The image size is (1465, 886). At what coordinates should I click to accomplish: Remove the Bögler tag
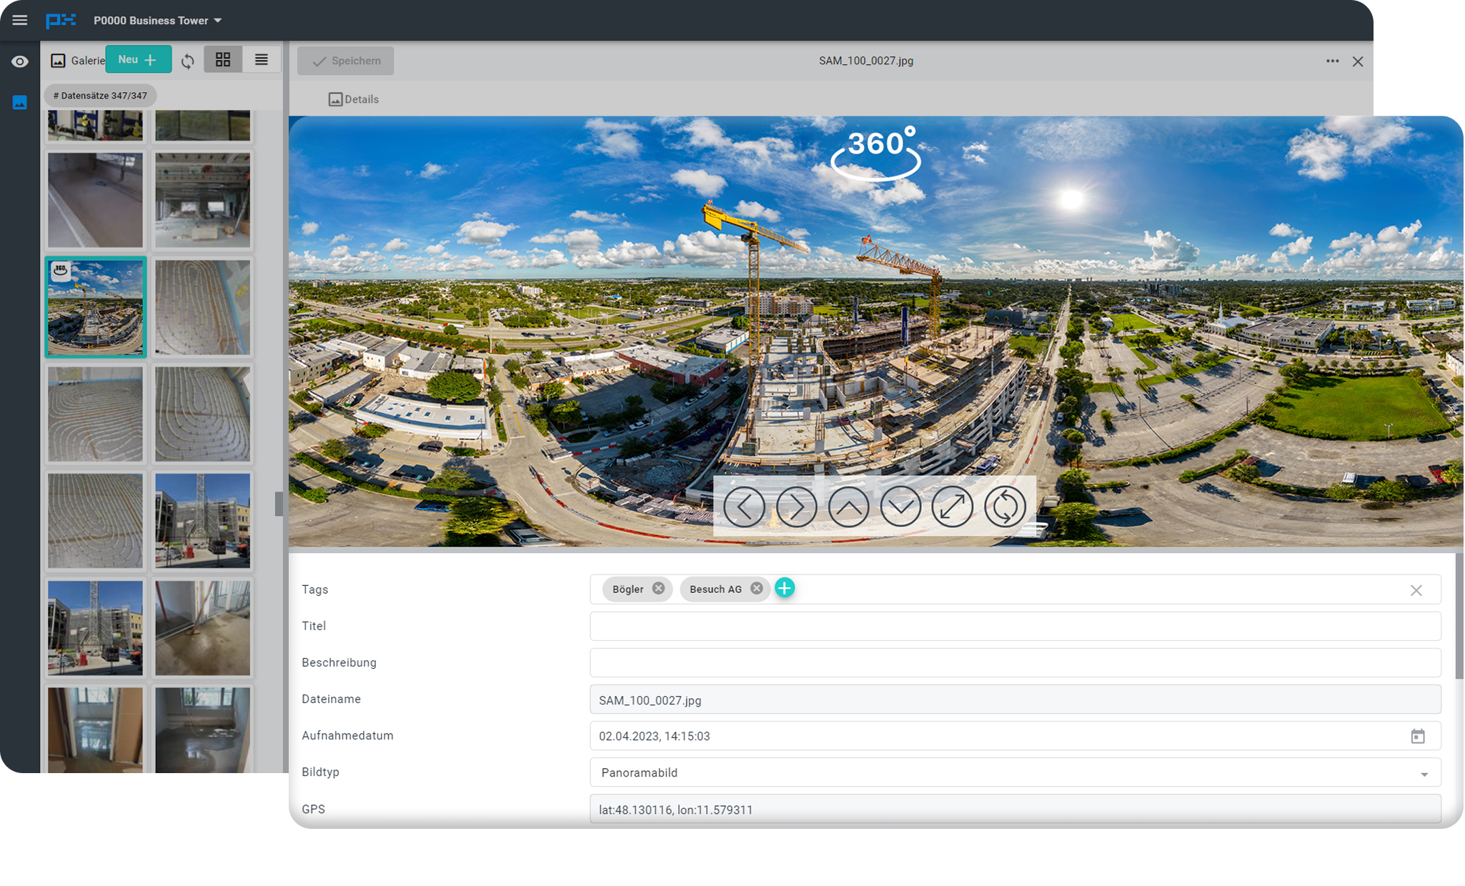coord(658,589)
